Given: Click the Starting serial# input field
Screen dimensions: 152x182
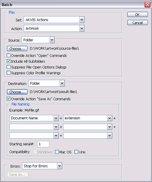Looking at the screenshot, I should tap(43, 144).
